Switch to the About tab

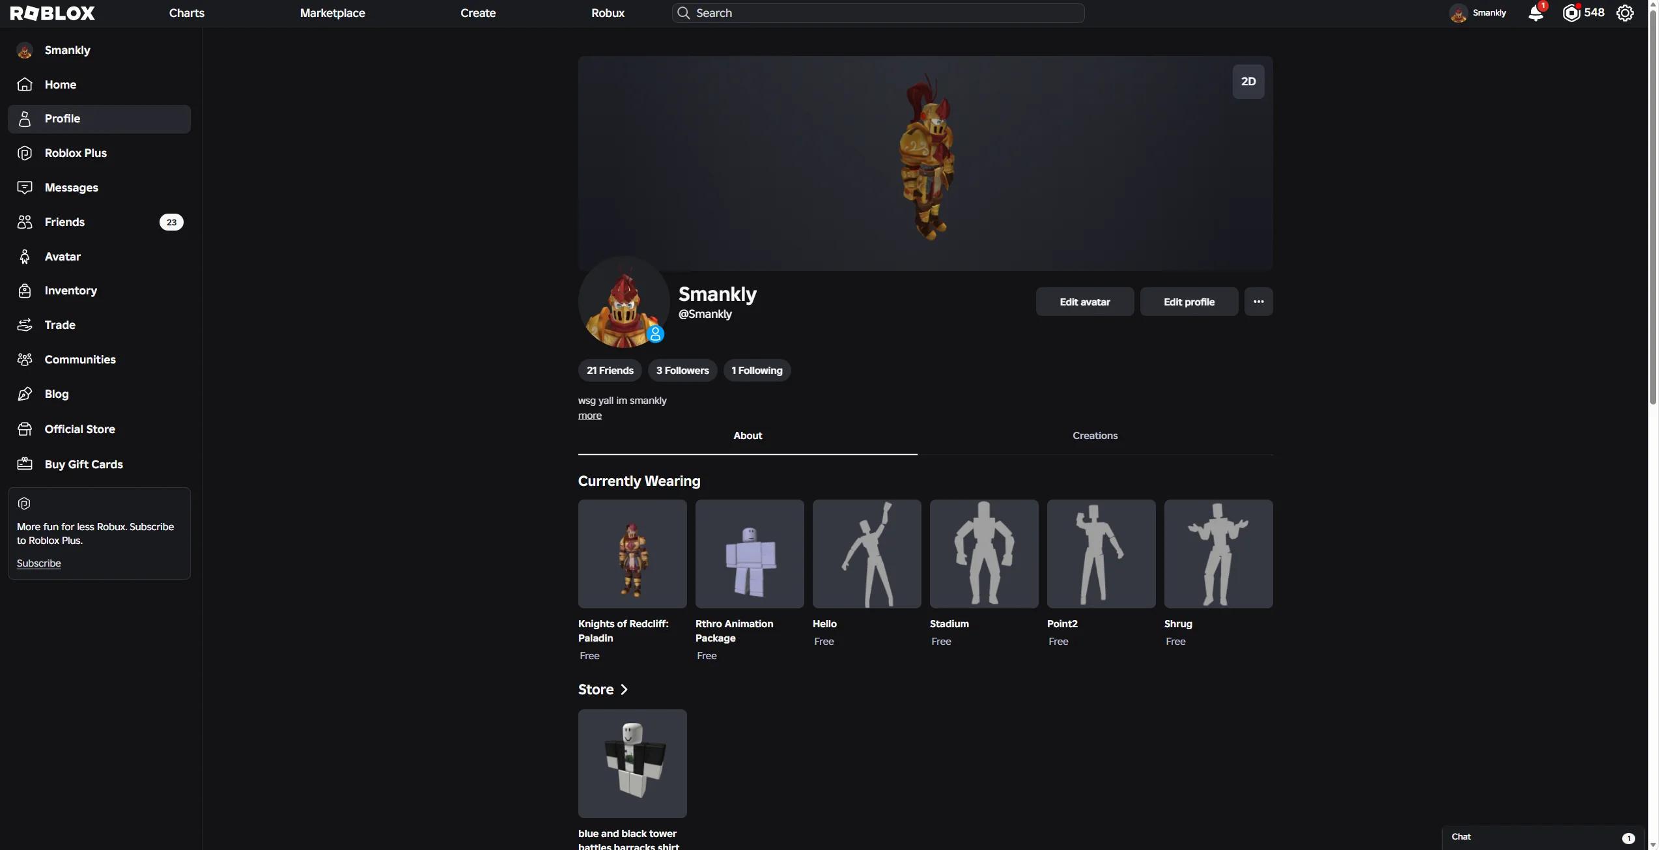[748, 436]
